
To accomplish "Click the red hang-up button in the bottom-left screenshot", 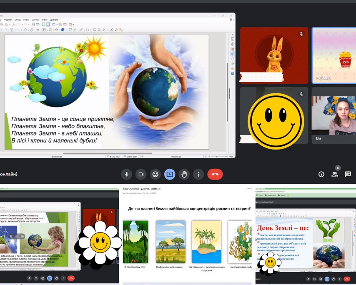I will (71, 278).
